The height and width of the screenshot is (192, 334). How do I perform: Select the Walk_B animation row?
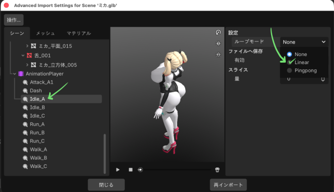[61, 158]
